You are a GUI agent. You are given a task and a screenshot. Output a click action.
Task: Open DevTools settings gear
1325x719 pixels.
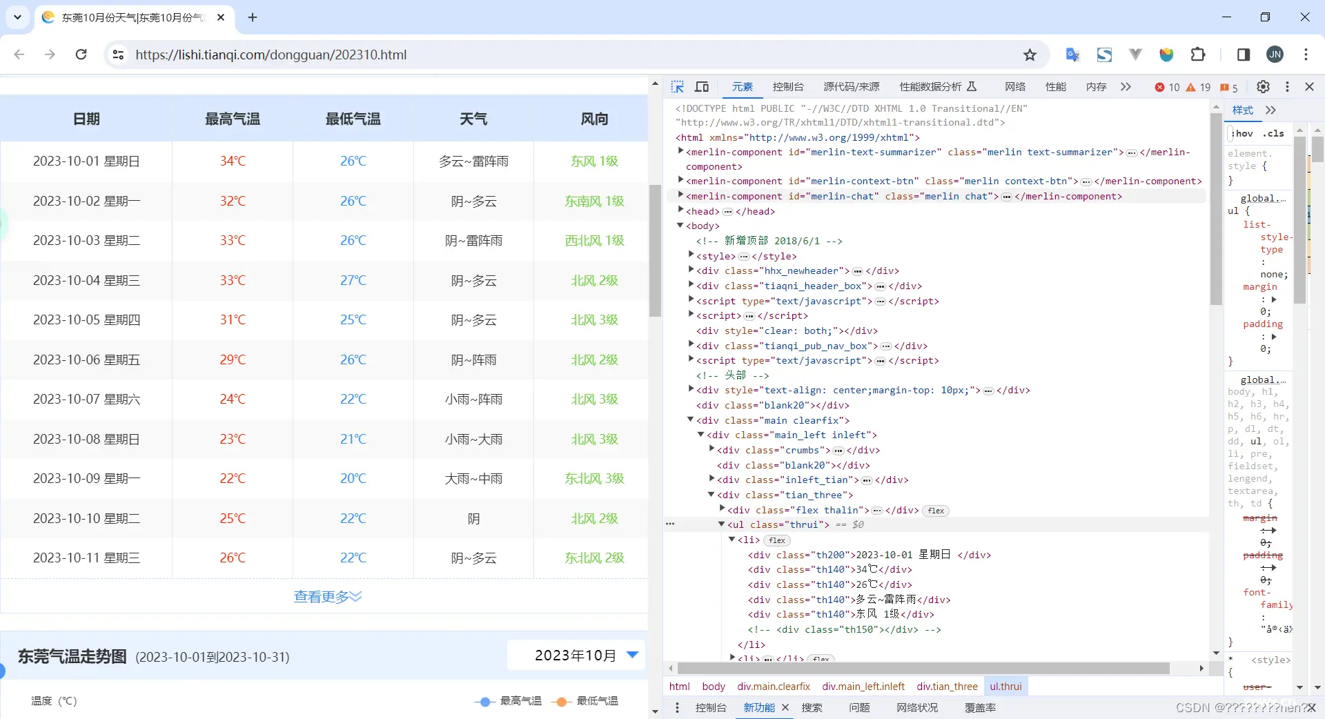[1263, 87]
